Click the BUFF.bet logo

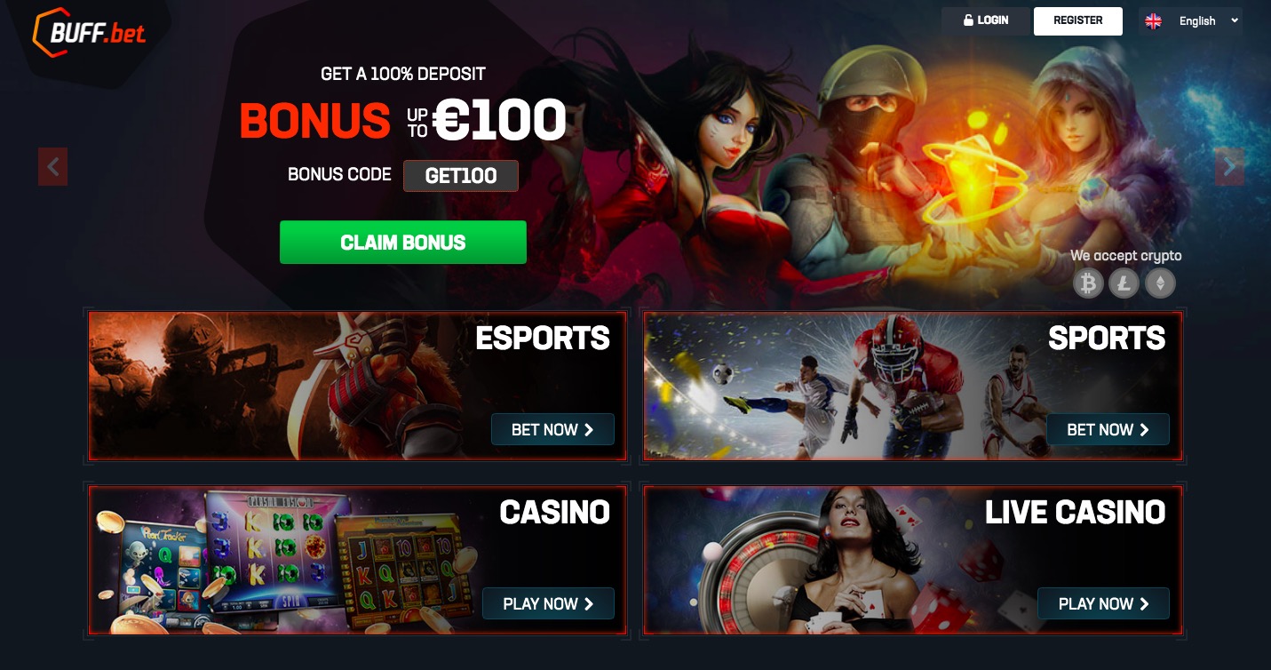pos(89,34)
